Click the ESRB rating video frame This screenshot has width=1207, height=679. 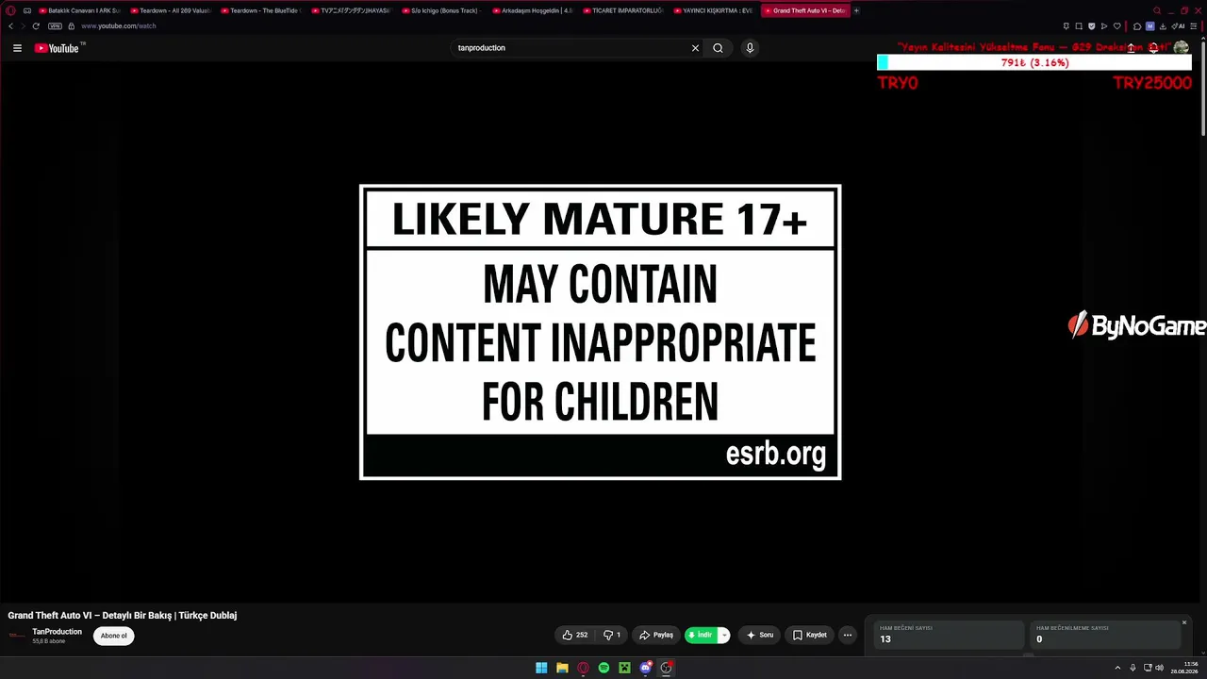coord(601,332)
